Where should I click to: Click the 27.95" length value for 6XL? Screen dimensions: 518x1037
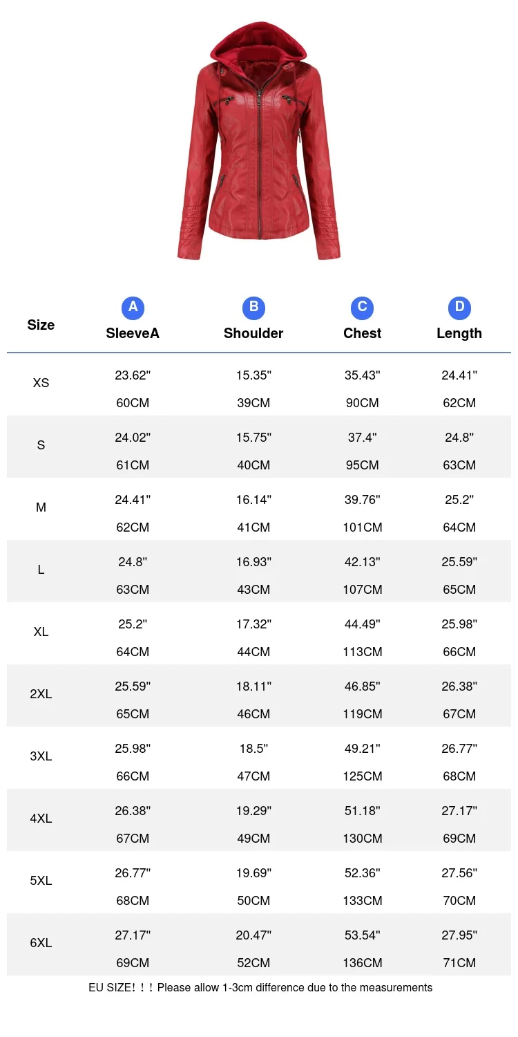point(459,935)
